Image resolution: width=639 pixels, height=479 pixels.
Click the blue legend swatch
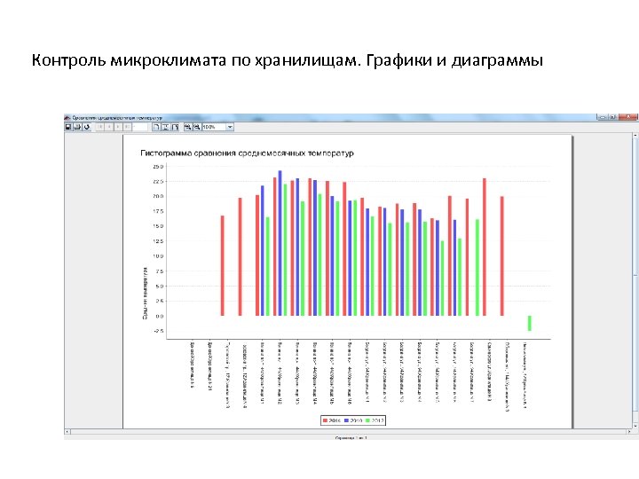coord(347,420)
